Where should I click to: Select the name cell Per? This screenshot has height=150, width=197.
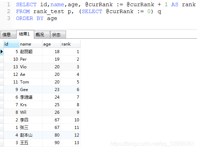[x=31, y=59]
